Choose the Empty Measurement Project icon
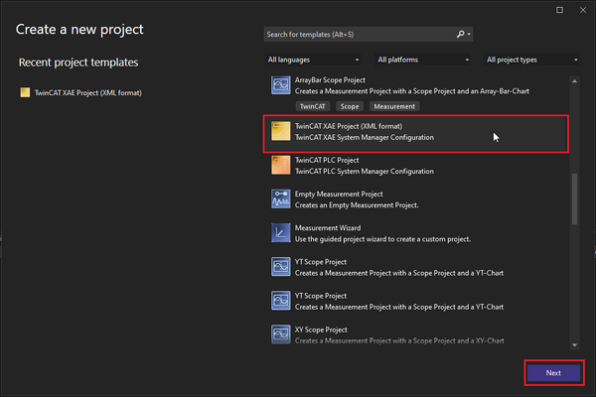The width and height of the screenshot is (596, 397). pyautogui.click(x=280, y=199)
